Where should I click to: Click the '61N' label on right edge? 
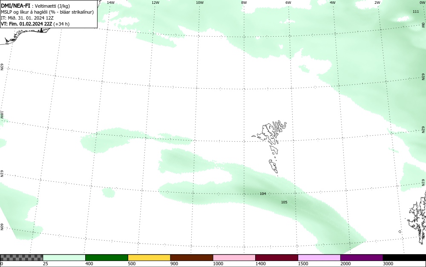423,183
